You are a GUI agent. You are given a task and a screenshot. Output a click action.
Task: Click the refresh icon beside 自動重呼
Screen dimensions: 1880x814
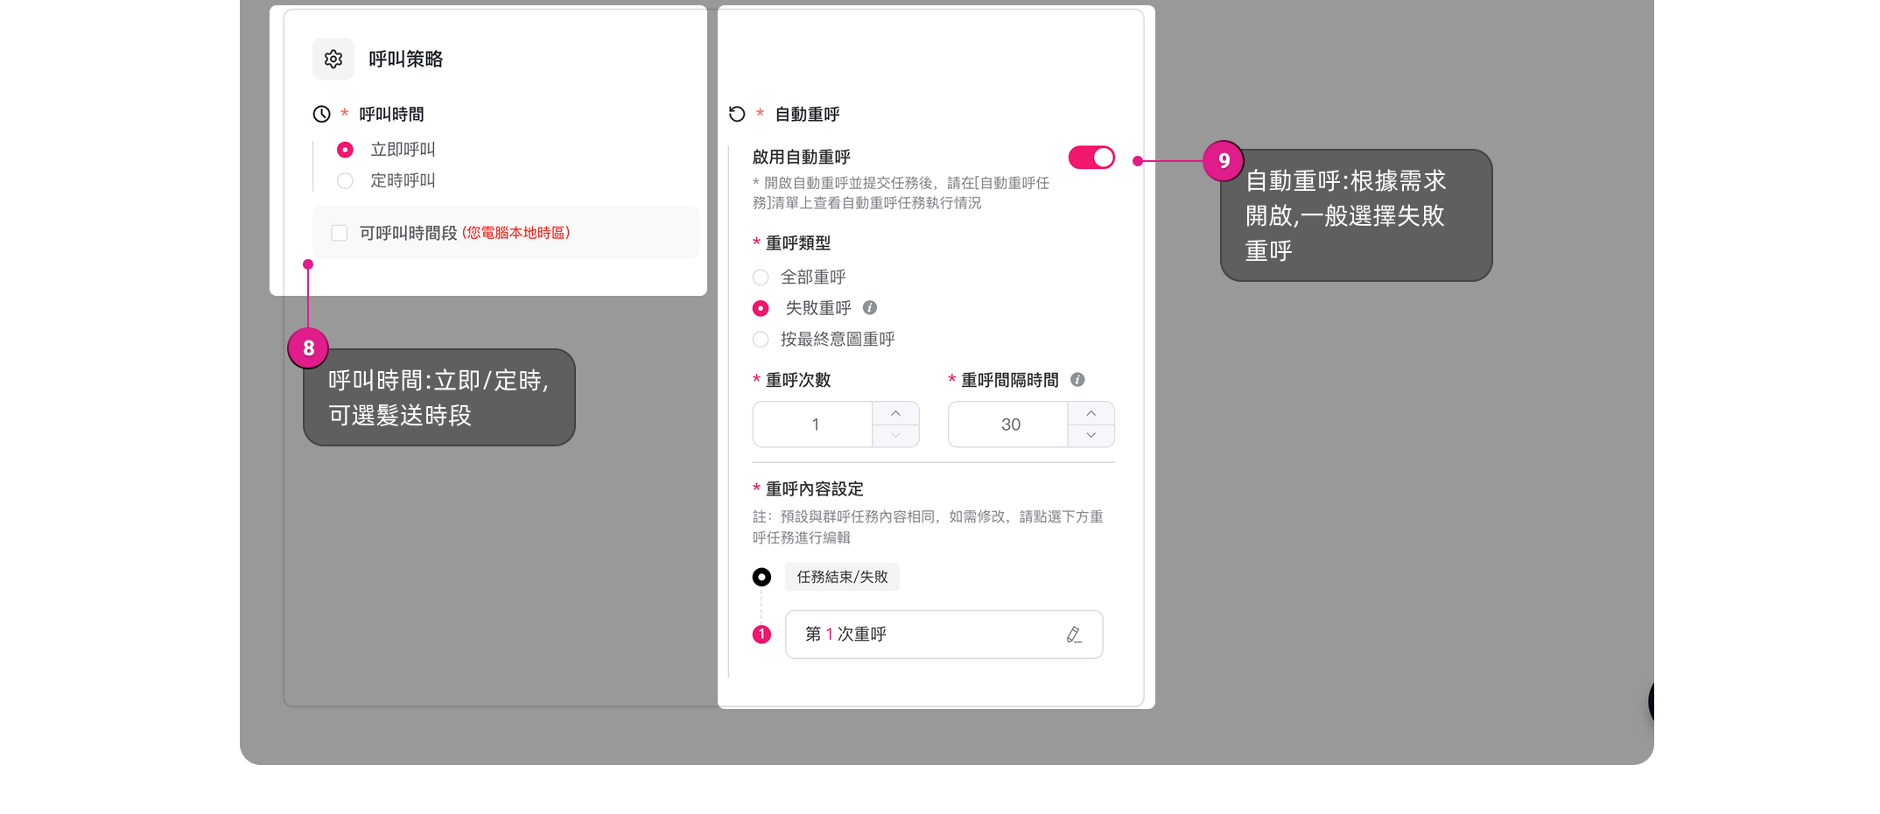[737, 114]
